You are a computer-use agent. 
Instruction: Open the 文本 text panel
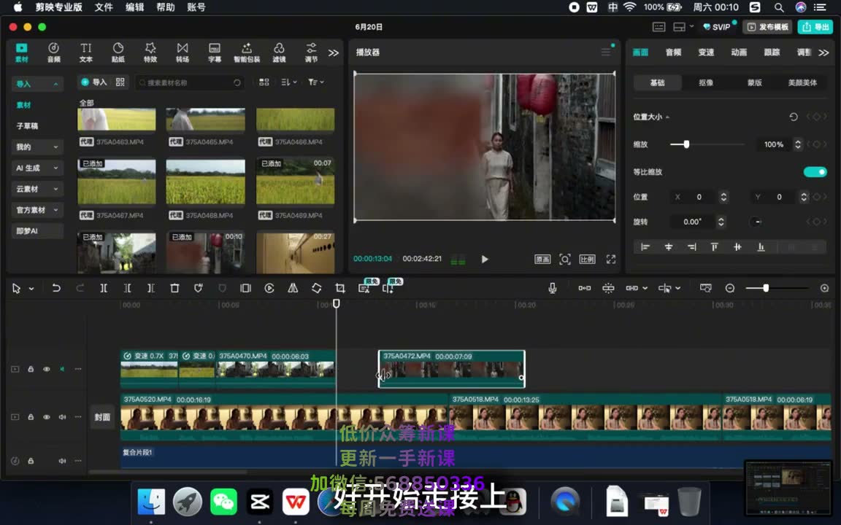click(86, 52)
